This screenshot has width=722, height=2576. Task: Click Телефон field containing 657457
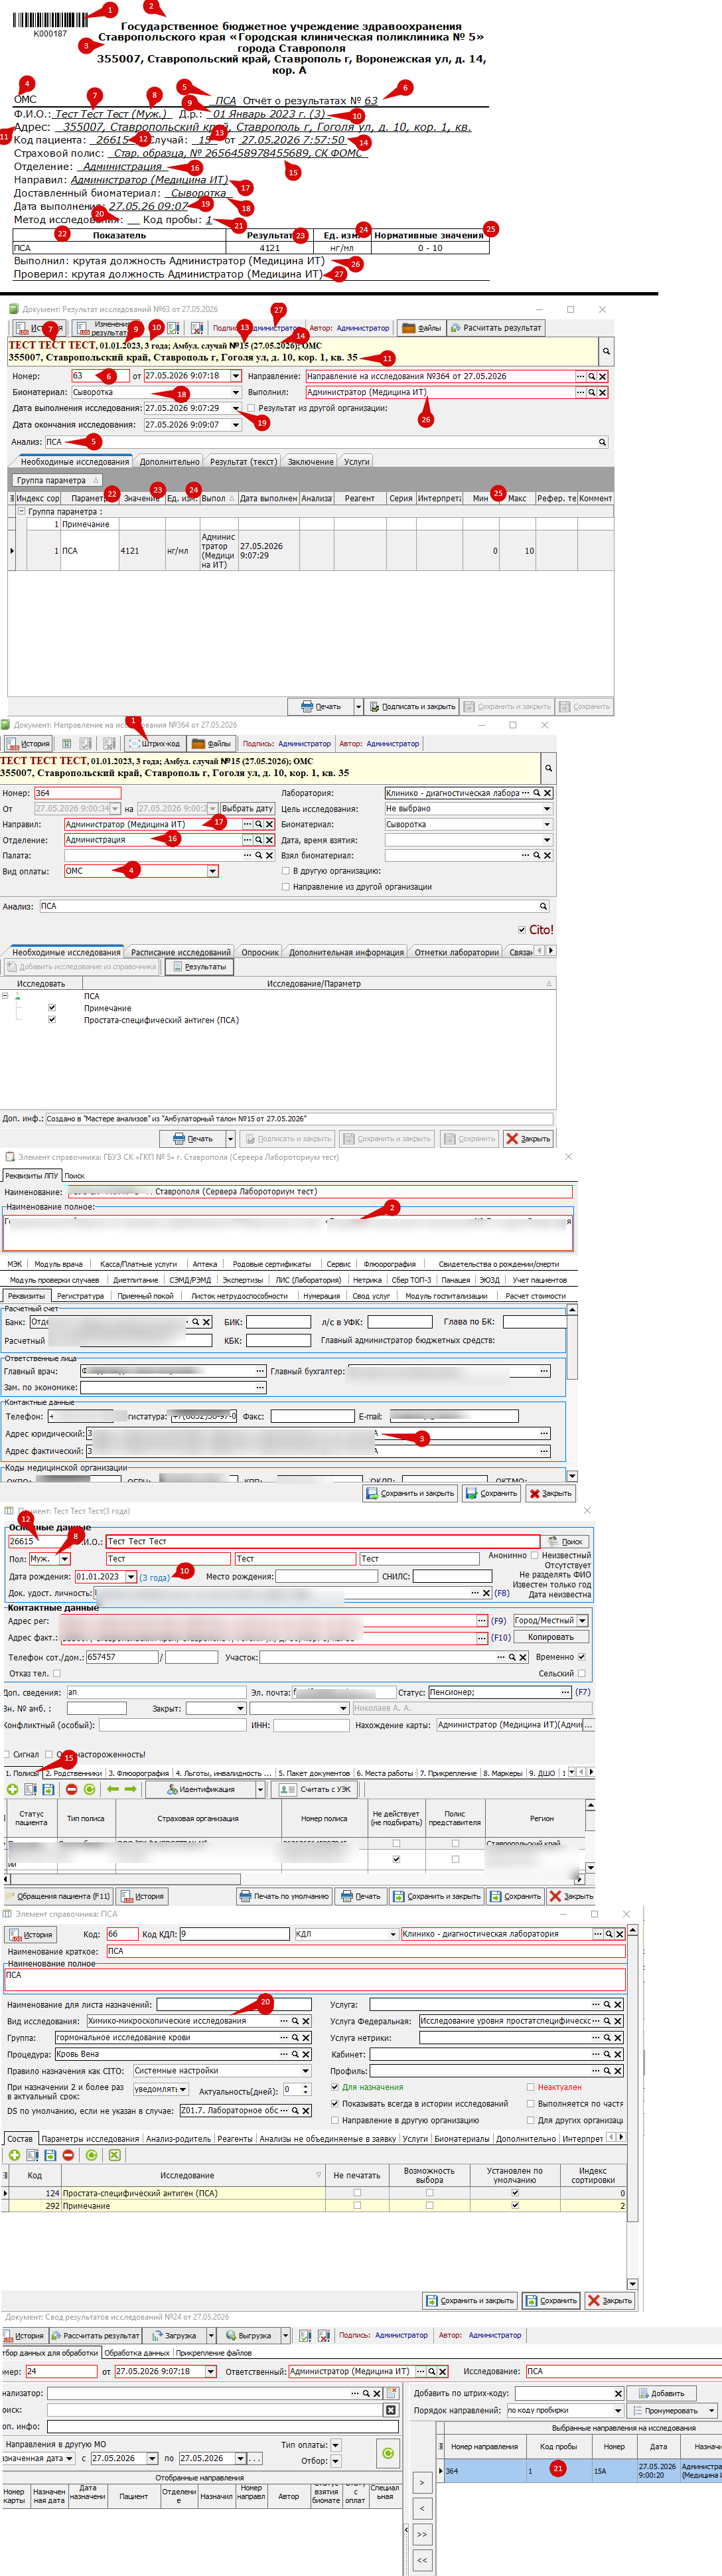click(x=122, y=1657)
